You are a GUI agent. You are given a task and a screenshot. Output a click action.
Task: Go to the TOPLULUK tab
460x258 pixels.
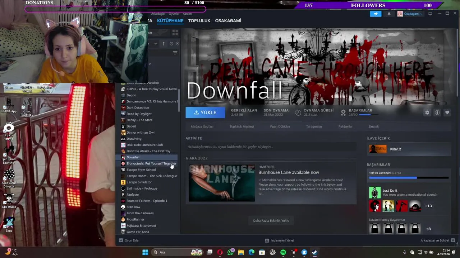(199, 21)
